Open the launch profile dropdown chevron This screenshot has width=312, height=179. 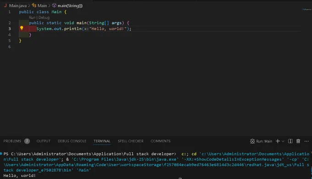tap(283, 141)
